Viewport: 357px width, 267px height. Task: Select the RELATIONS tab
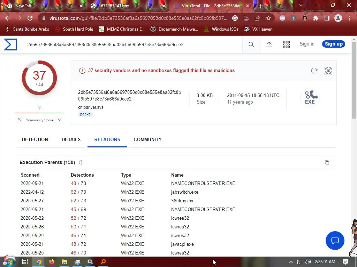point(107,139)
